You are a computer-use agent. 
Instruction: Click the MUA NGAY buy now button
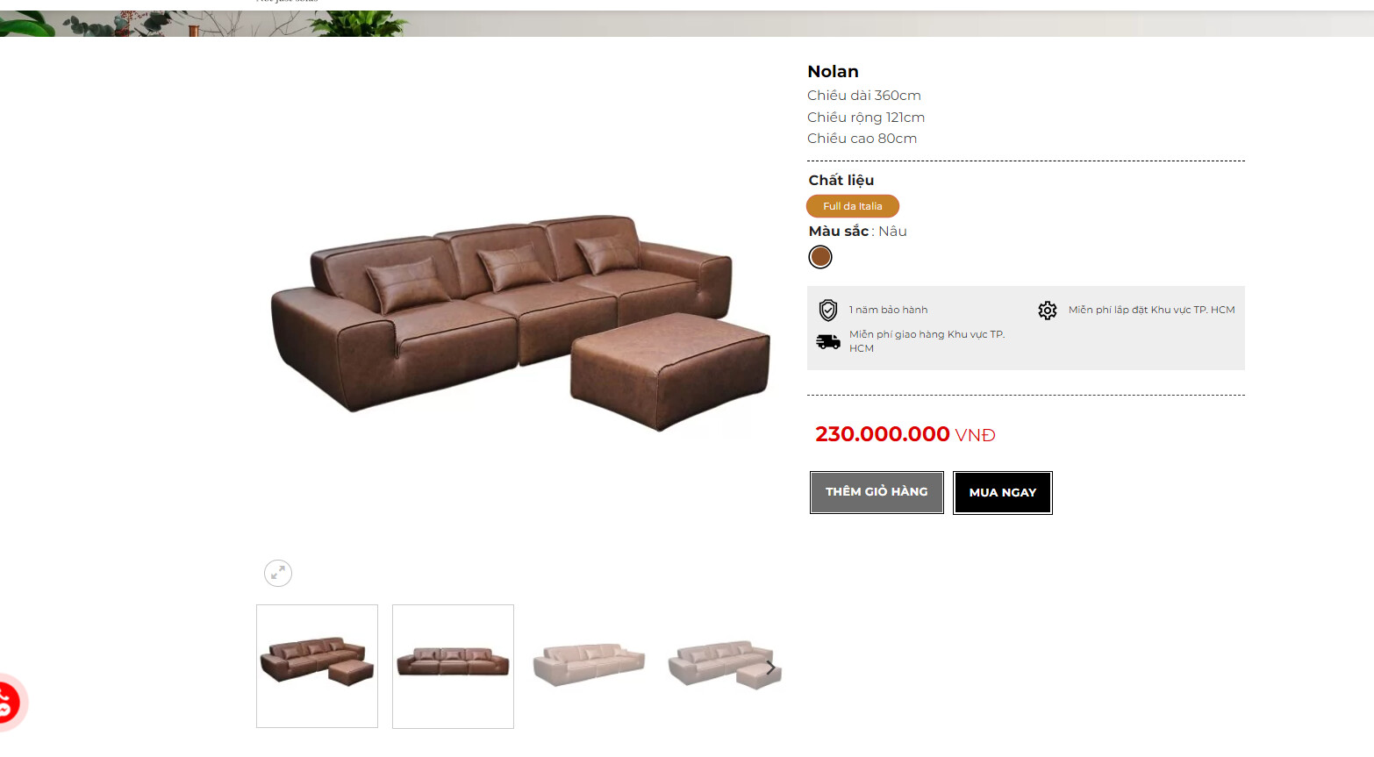click(1003, 493)
